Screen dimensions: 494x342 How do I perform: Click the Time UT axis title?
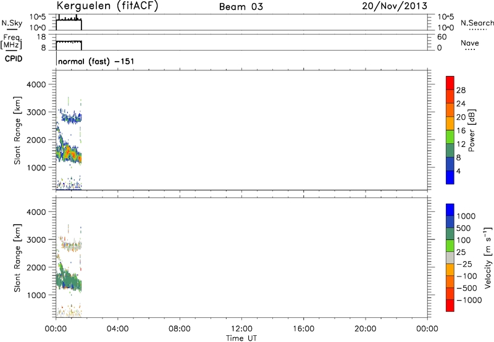(241, 338)
